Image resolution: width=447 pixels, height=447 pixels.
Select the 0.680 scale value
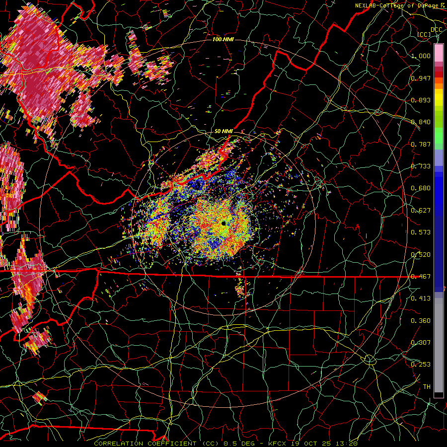[421, 188]
